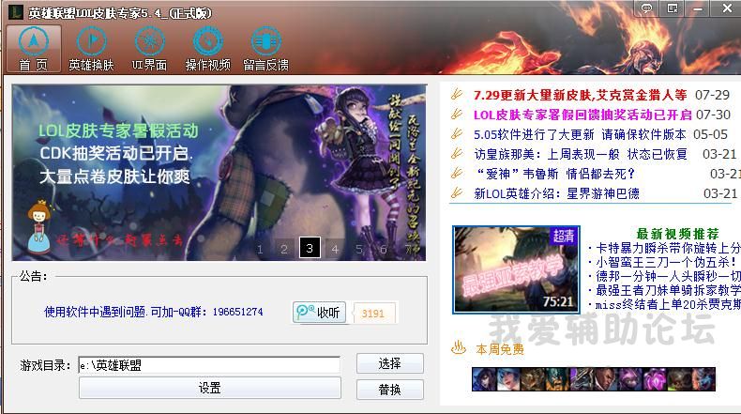Image resolution: width=741 pixels, height=414 pixels.
Task: Click the QQ群 number 196651274
Action: pos(237,313)
